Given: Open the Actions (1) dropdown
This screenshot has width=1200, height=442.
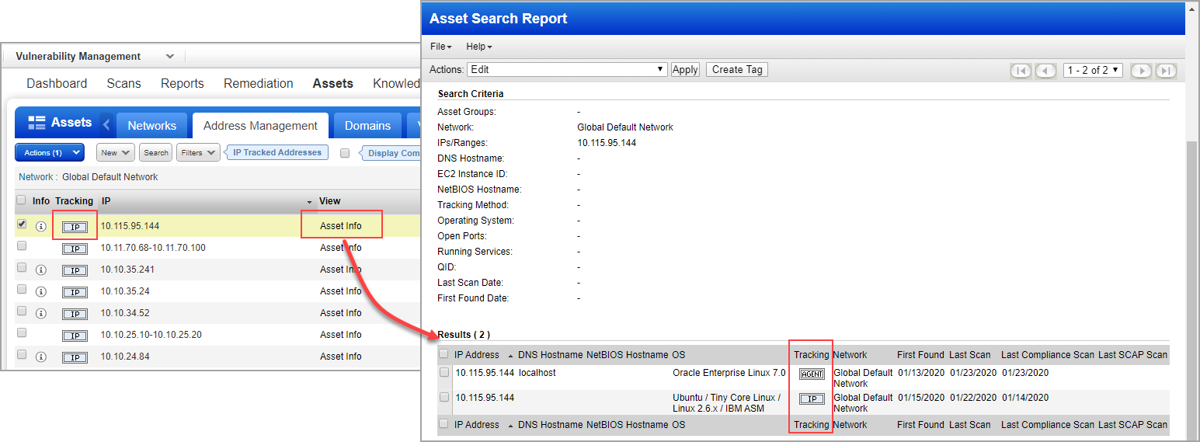Looking at the screenshot, I should (x=49, y=152).
